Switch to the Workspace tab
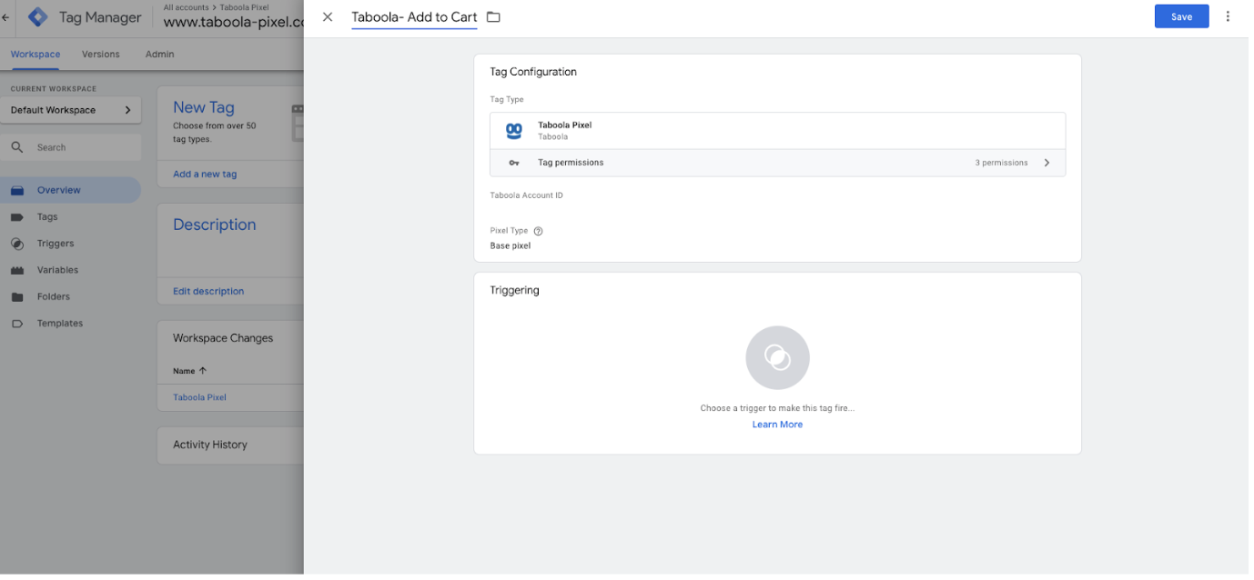The width and height of the screenshot is (1254, 580). 35,54
